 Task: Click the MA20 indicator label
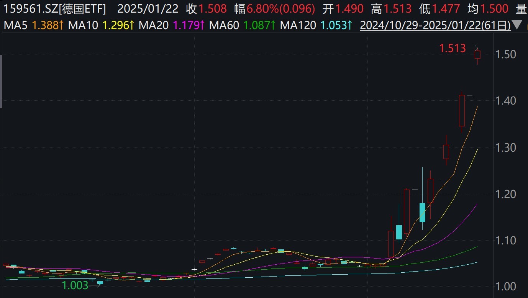point(154,26)
